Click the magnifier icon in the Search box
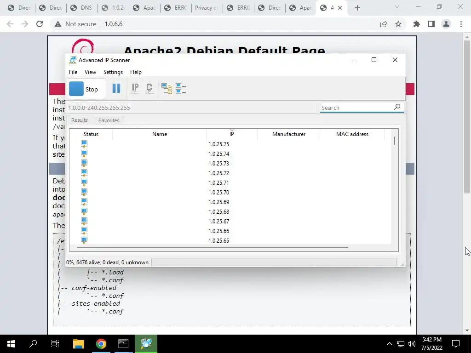Image resolution: width=471 pixels, height=353 pixels. point(397,107)
